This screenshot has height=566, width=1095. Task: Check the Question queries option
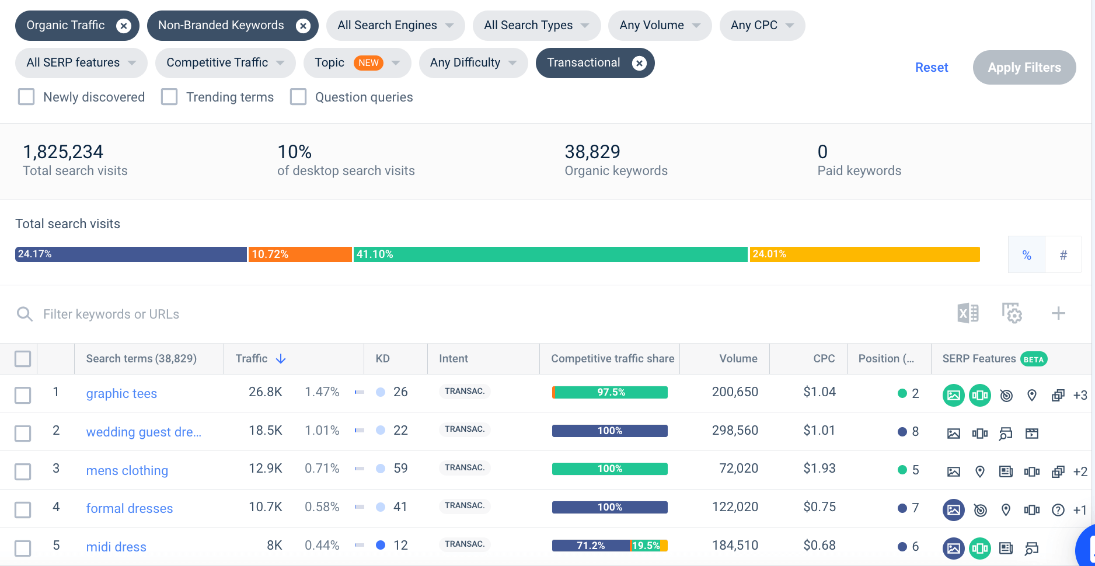298,97
